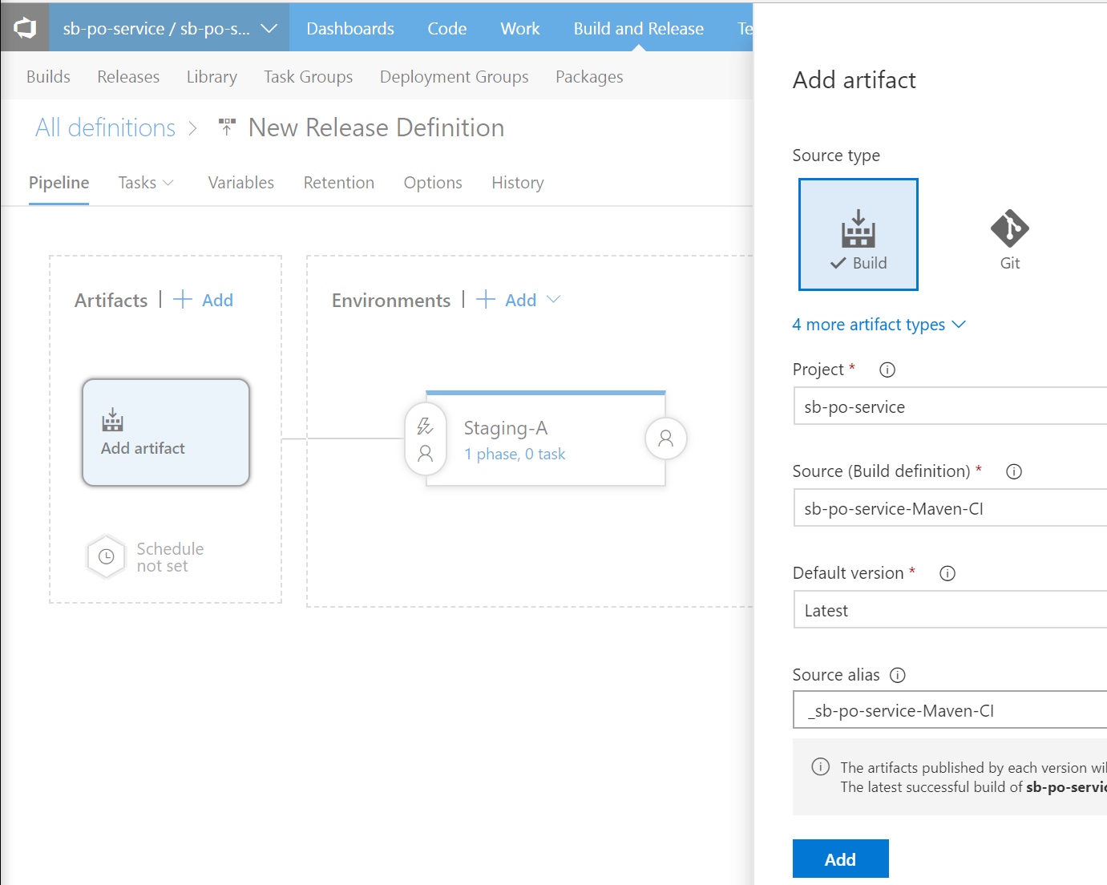Select the Pipeline tab
Viewport: 1107px width, 885px height.
[59, 183]
